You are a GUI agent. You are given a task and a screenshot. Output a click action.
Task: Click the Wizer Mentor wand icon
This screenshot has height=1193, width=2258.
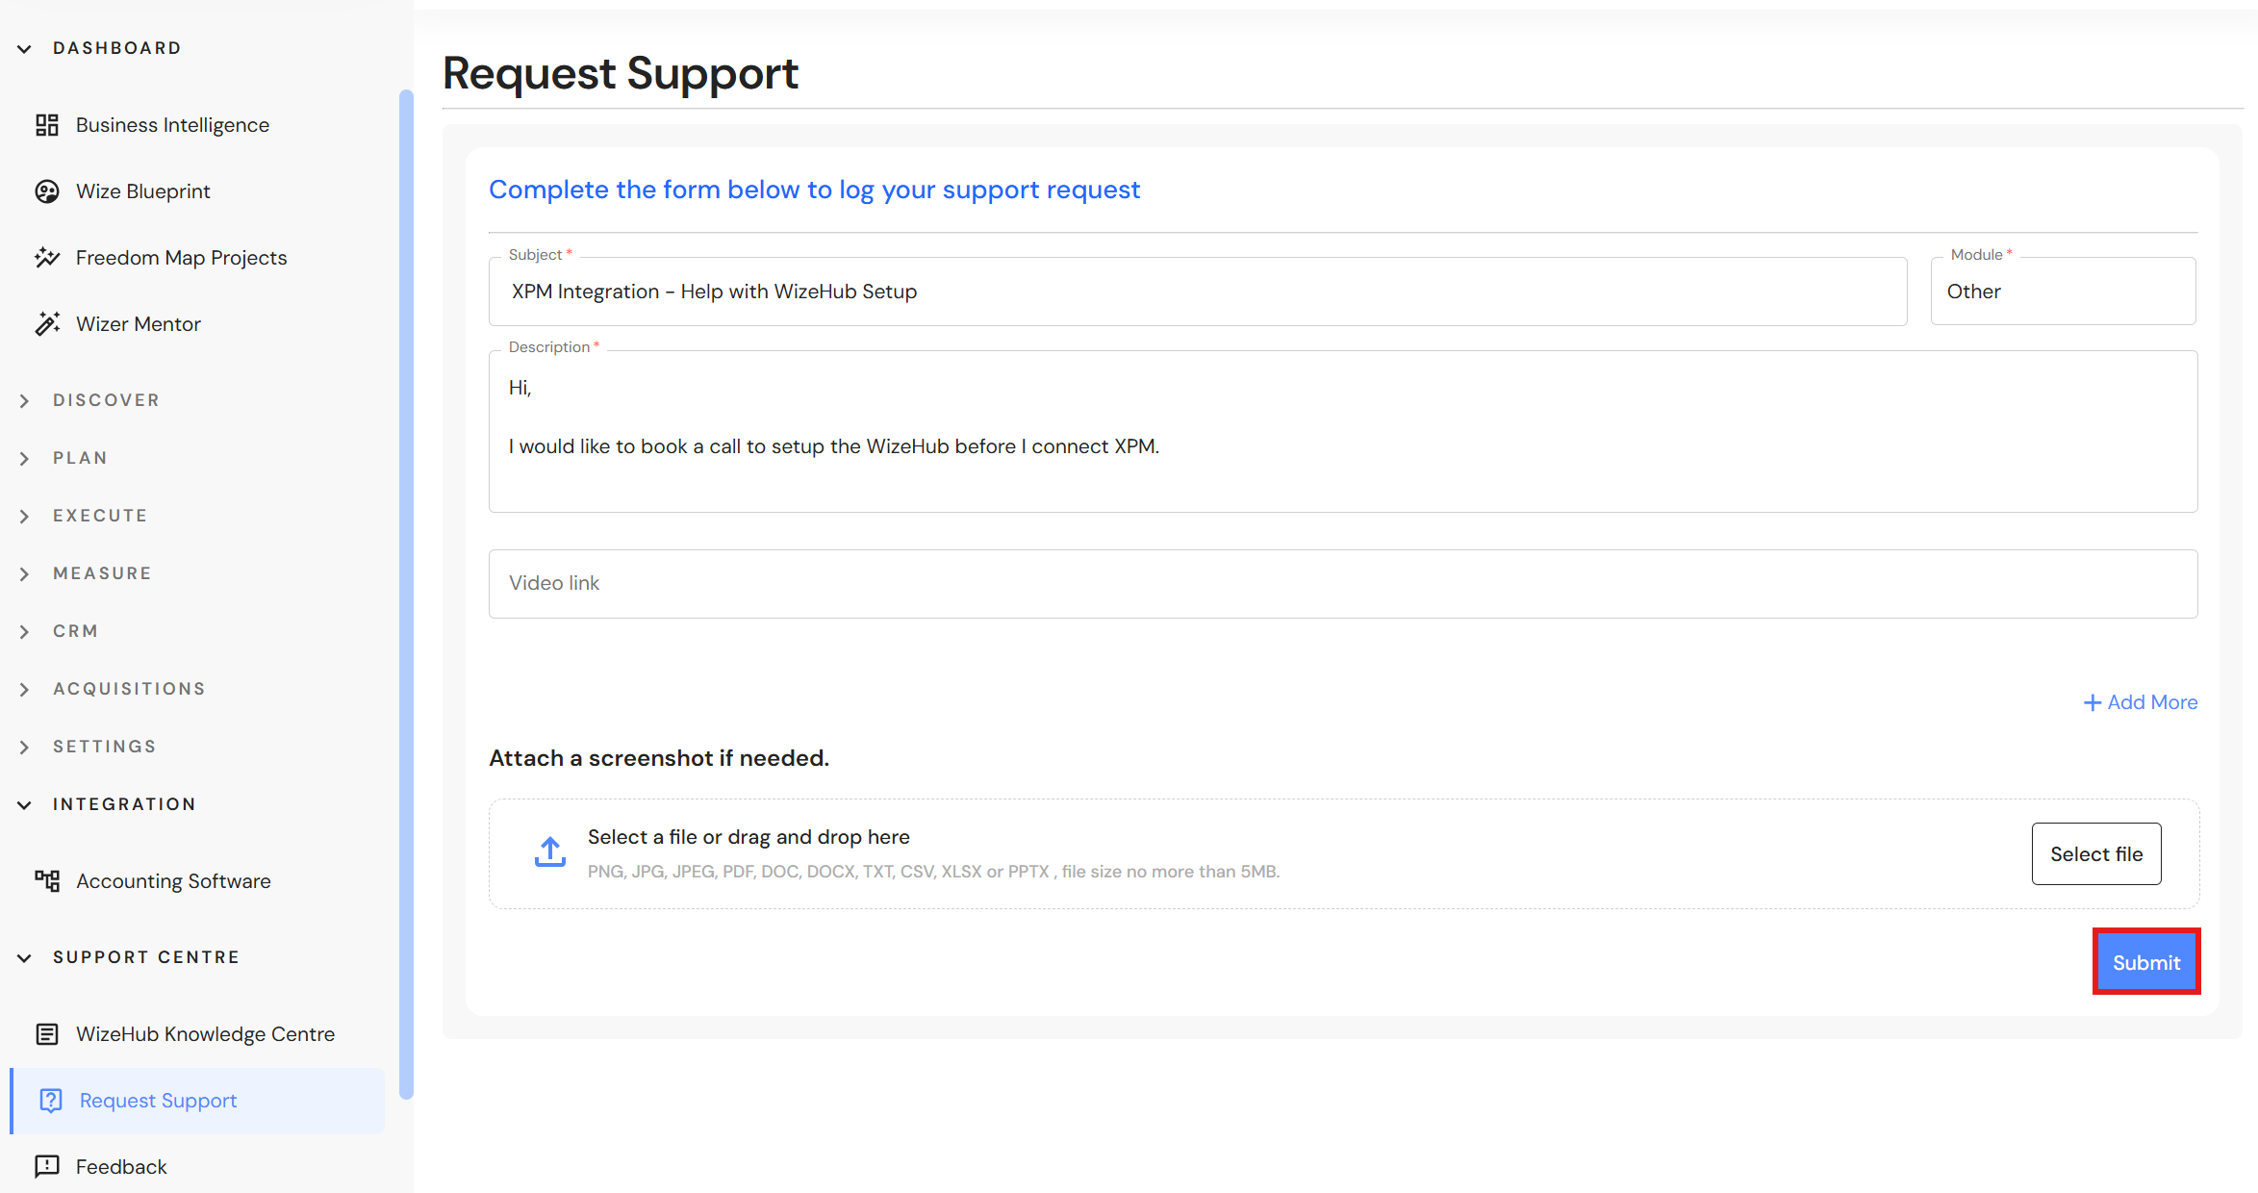pyautogui.click(x=47, y=324)
